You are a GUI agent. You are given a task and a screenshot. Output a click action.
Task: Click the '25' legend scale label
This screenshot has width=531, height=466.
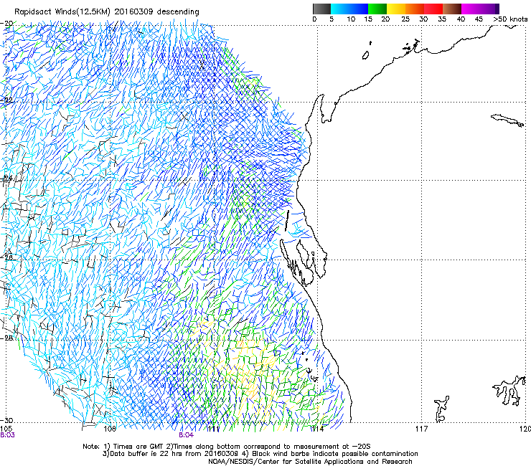tap(405, 19)
